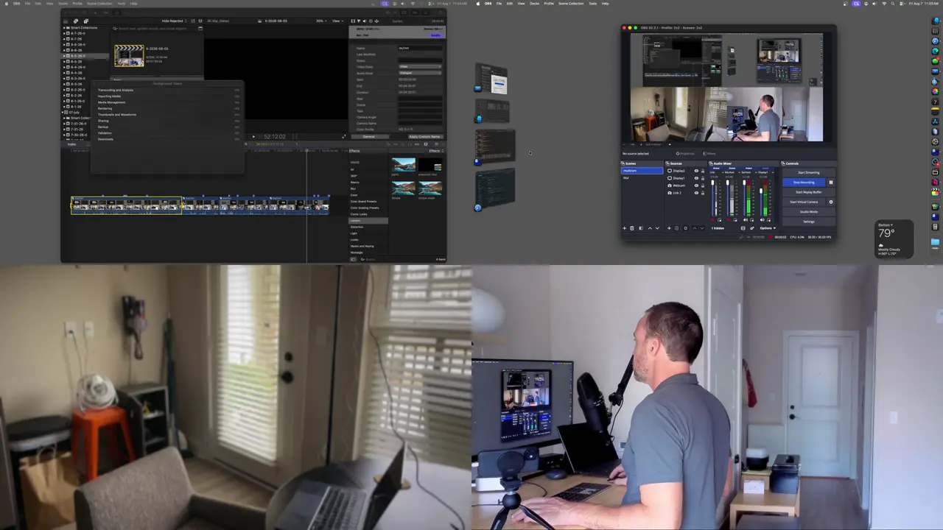The height and width of the screenshot is (530, 943).
Task: Show photos and audio sidebar in Final Cut
Action: click(76, 21)
